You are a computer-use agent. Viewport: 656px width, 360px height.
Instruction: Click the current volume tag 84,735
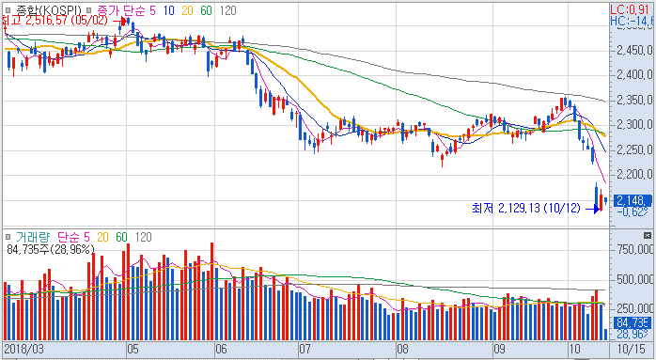[633, 322]
